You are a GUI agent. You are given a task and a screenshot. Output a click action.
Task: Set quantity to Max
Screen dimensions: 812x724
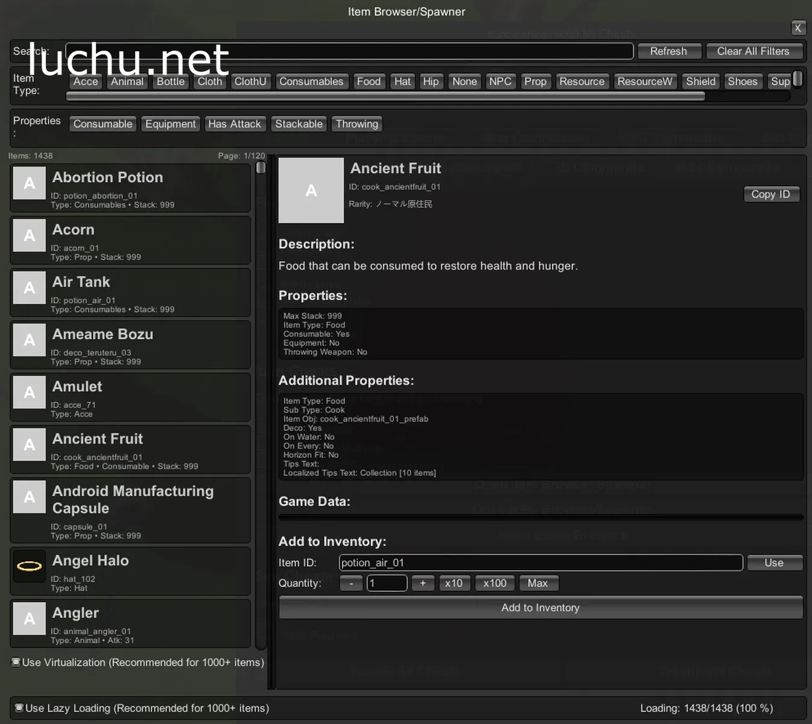(538, 583)
